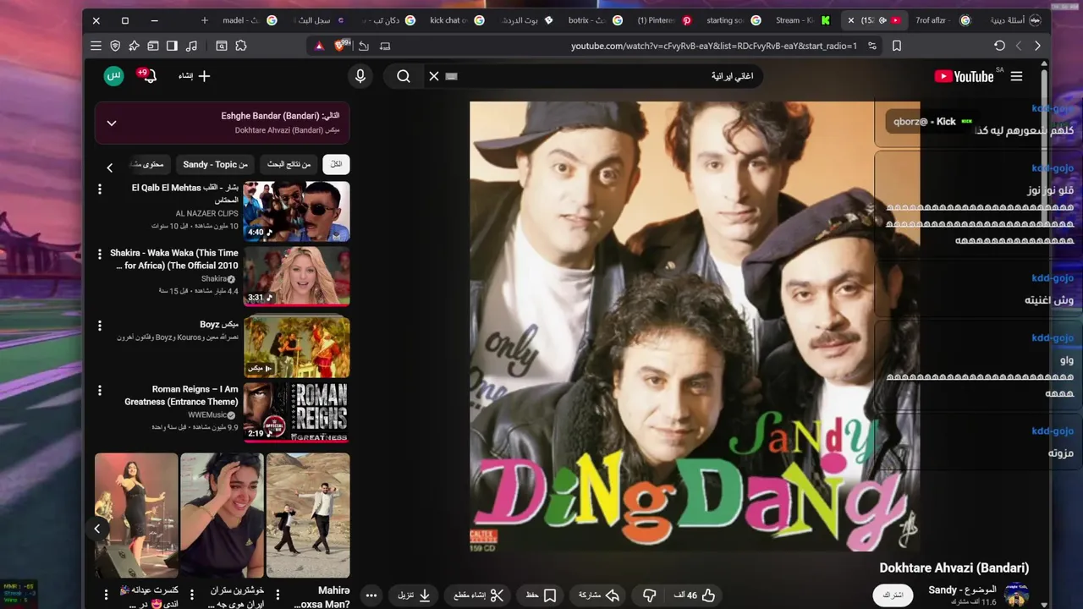Close the active YouTube tab
1083x609 pixels.
(851, 20)
